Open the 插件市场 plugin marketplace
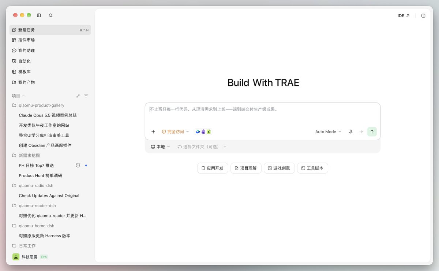The height and width of the screenshot is (271, 439). (50, 40)
